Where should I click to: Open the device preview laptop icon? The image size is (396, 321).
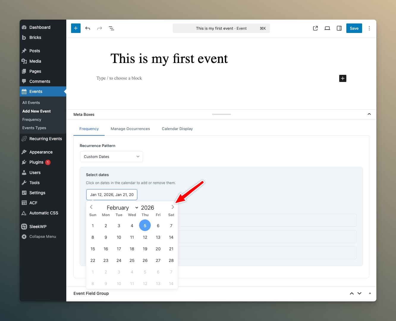[x=327, y=28]
